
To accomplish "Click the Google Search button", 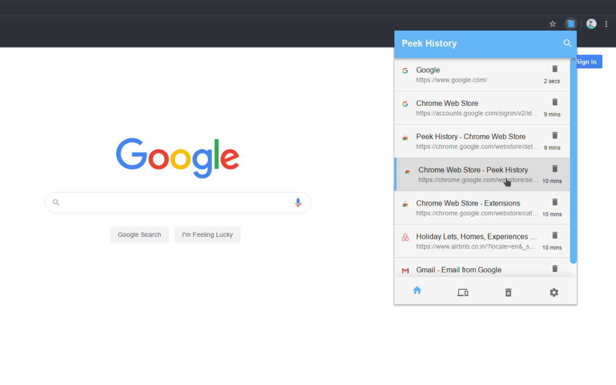I will [x=140, y=234].
